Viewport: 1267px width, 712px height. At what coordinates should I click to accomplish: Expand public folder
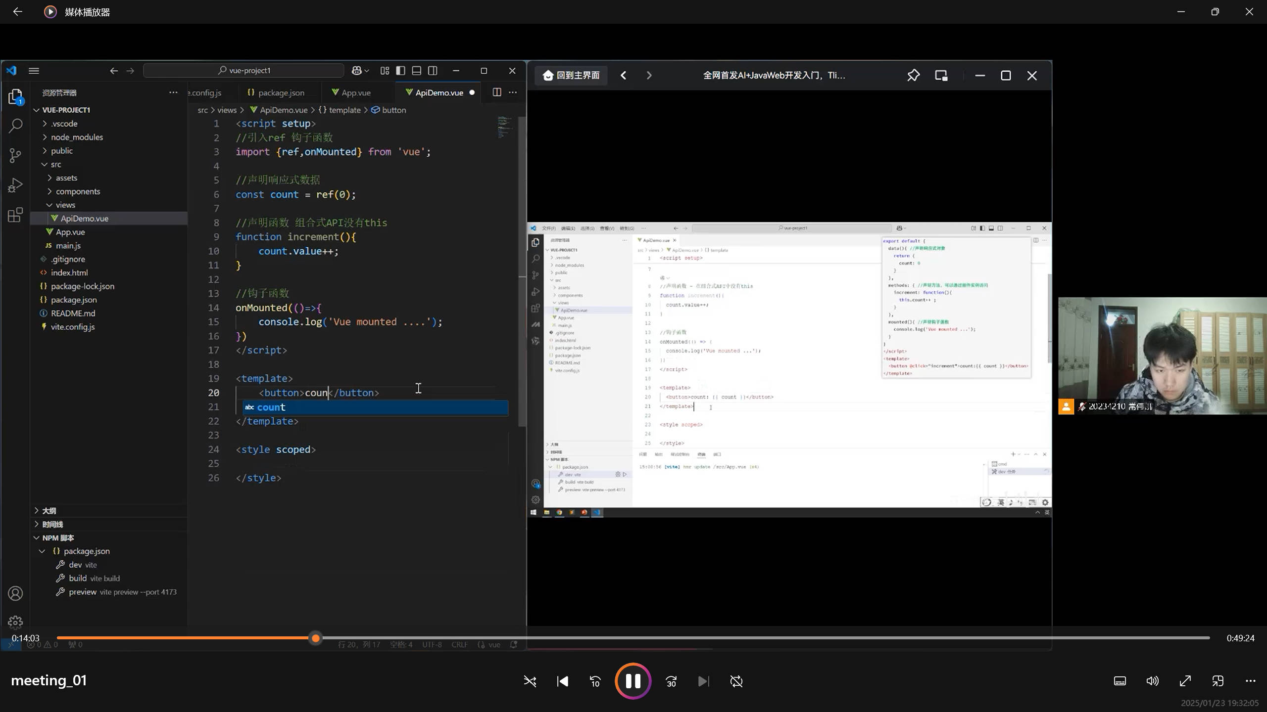point(109,151)
